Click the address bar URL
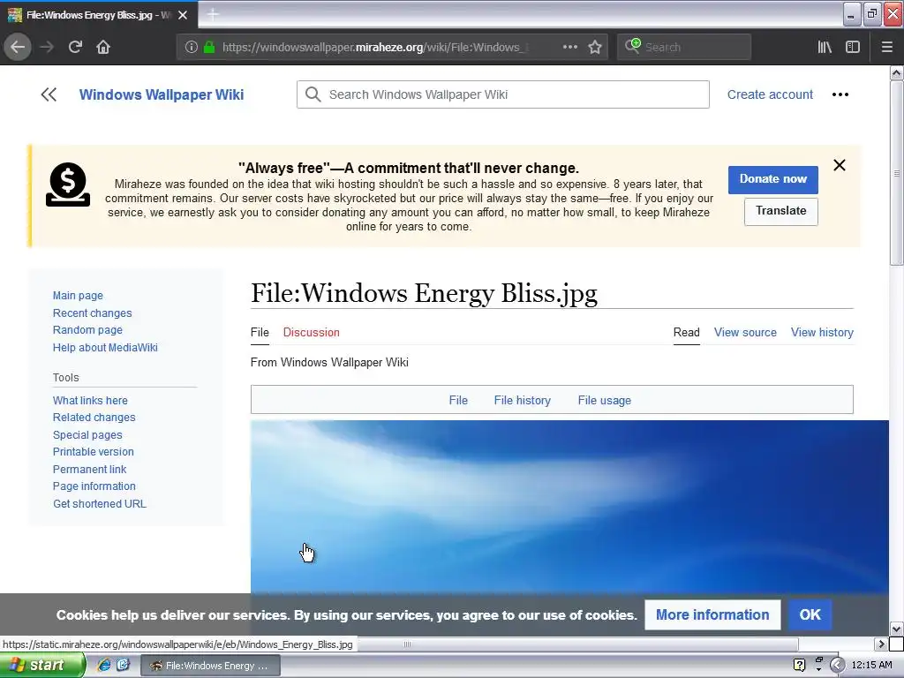The width and height of the screenshot is (904, 678). pyautogui.click(x=374, y=48)
